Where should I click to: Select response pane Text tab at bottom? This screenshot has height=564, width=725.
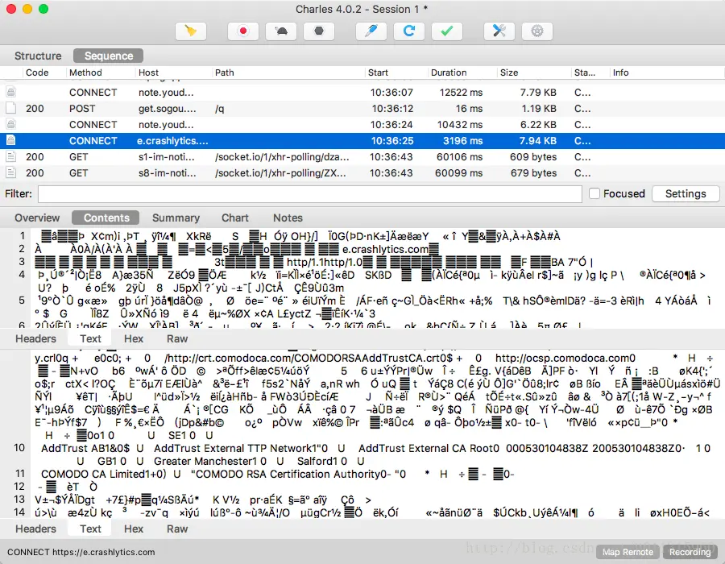(x=90, y=529)
